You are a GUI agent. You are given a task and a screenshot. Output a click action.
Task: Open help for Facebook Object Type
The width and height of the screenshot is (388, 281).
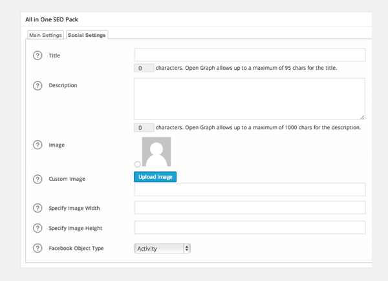pyautogui.click(x=37, y=248)
